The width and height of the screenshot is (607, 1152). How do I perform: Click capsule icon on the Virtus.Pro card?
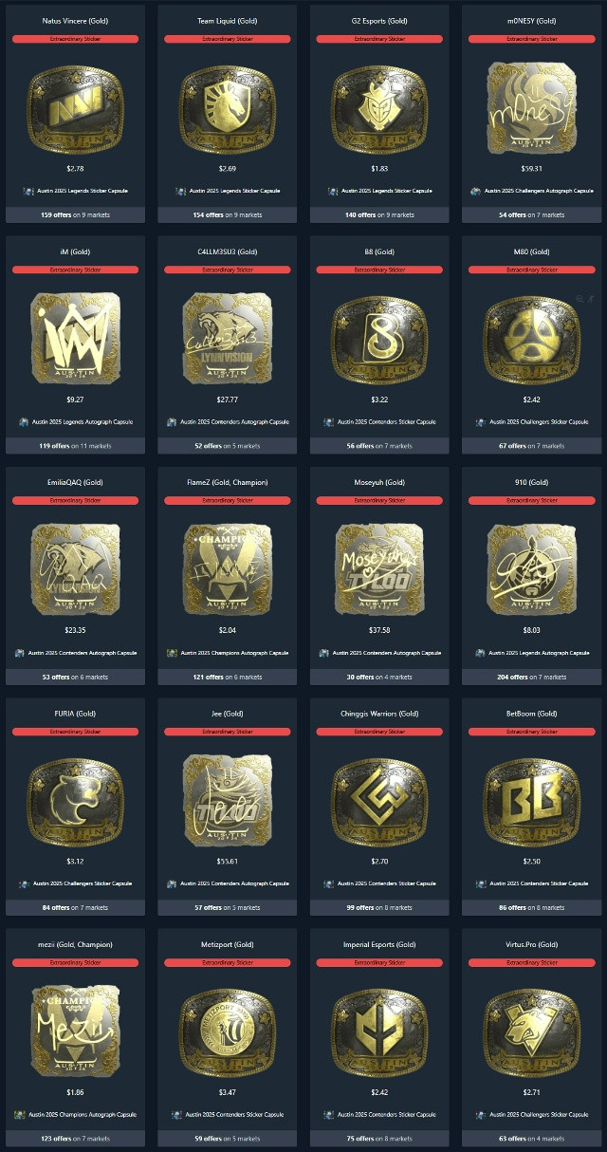478,1114
